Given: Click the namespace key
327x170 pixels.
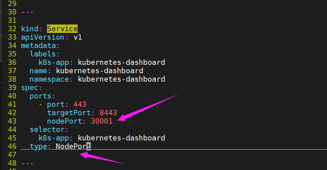Looking at the screenshot, I should (x=49, y=79).
